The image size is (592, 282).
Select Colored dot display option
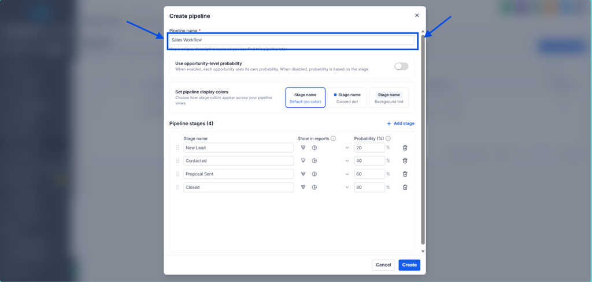(x=347, y=97)
